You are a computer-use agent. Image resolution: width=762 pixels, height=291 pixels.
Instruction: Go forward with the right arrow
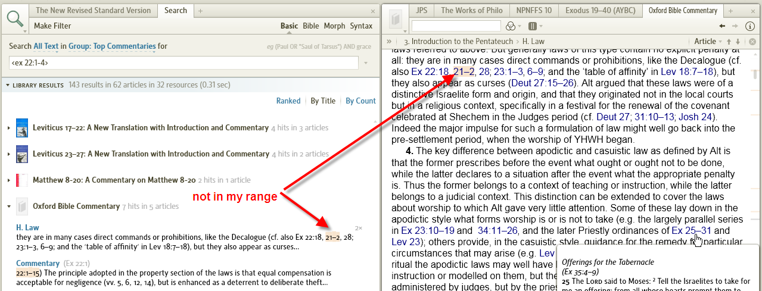[736, 26]
